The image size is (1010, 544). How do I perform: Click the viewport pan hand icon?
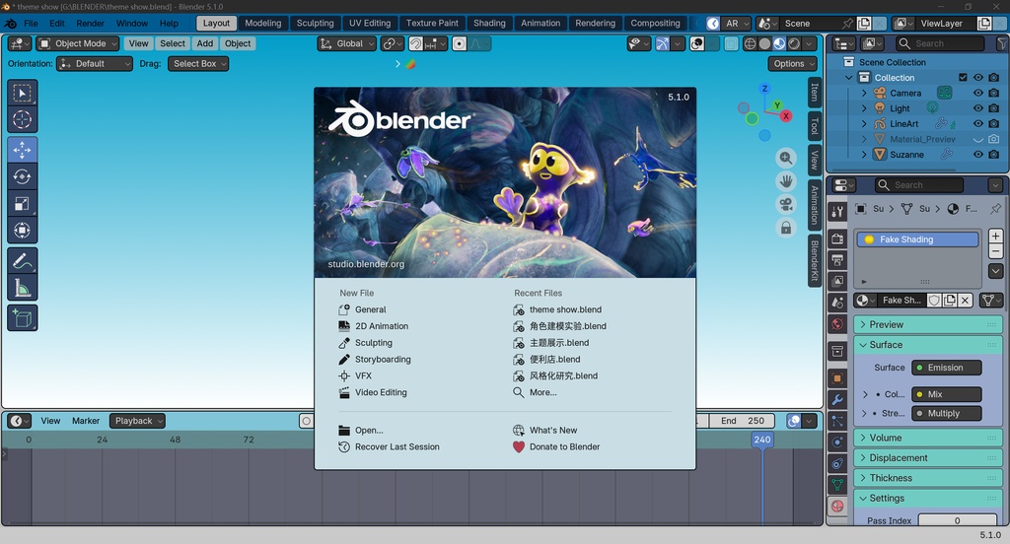coord(786,181)
